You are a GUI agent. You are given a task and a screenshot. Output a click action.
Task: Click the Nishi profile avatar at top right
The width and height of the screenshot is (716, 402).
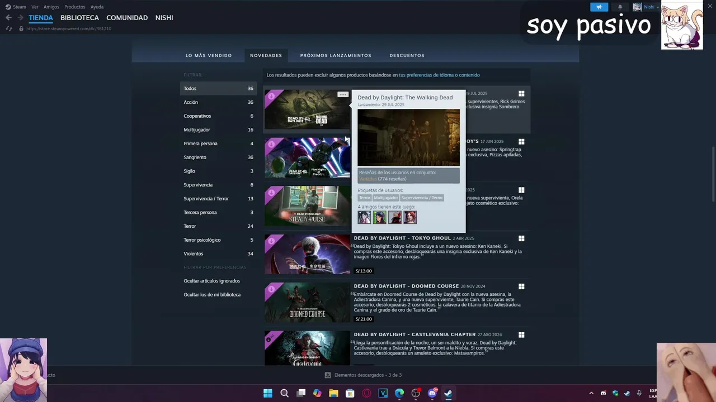(637, 7)
